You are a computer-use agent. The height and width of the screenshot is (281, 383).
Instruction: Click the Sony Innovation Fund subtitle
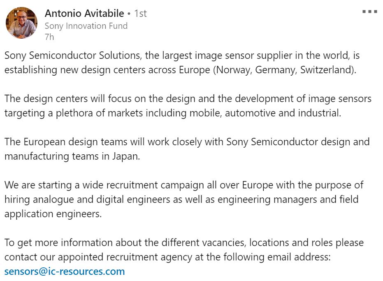86,26
